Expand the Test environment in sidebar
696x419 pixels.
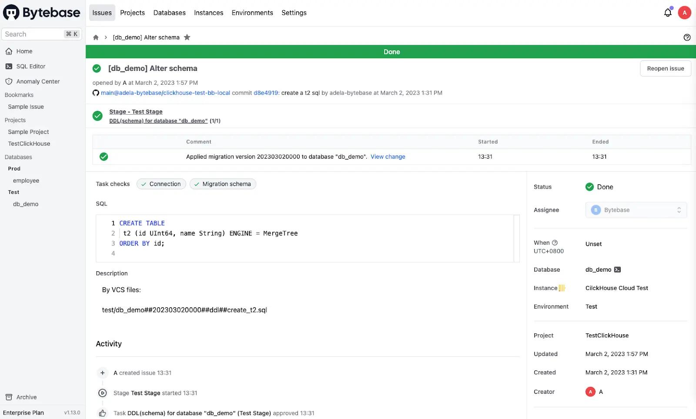(x=13, y=192)
